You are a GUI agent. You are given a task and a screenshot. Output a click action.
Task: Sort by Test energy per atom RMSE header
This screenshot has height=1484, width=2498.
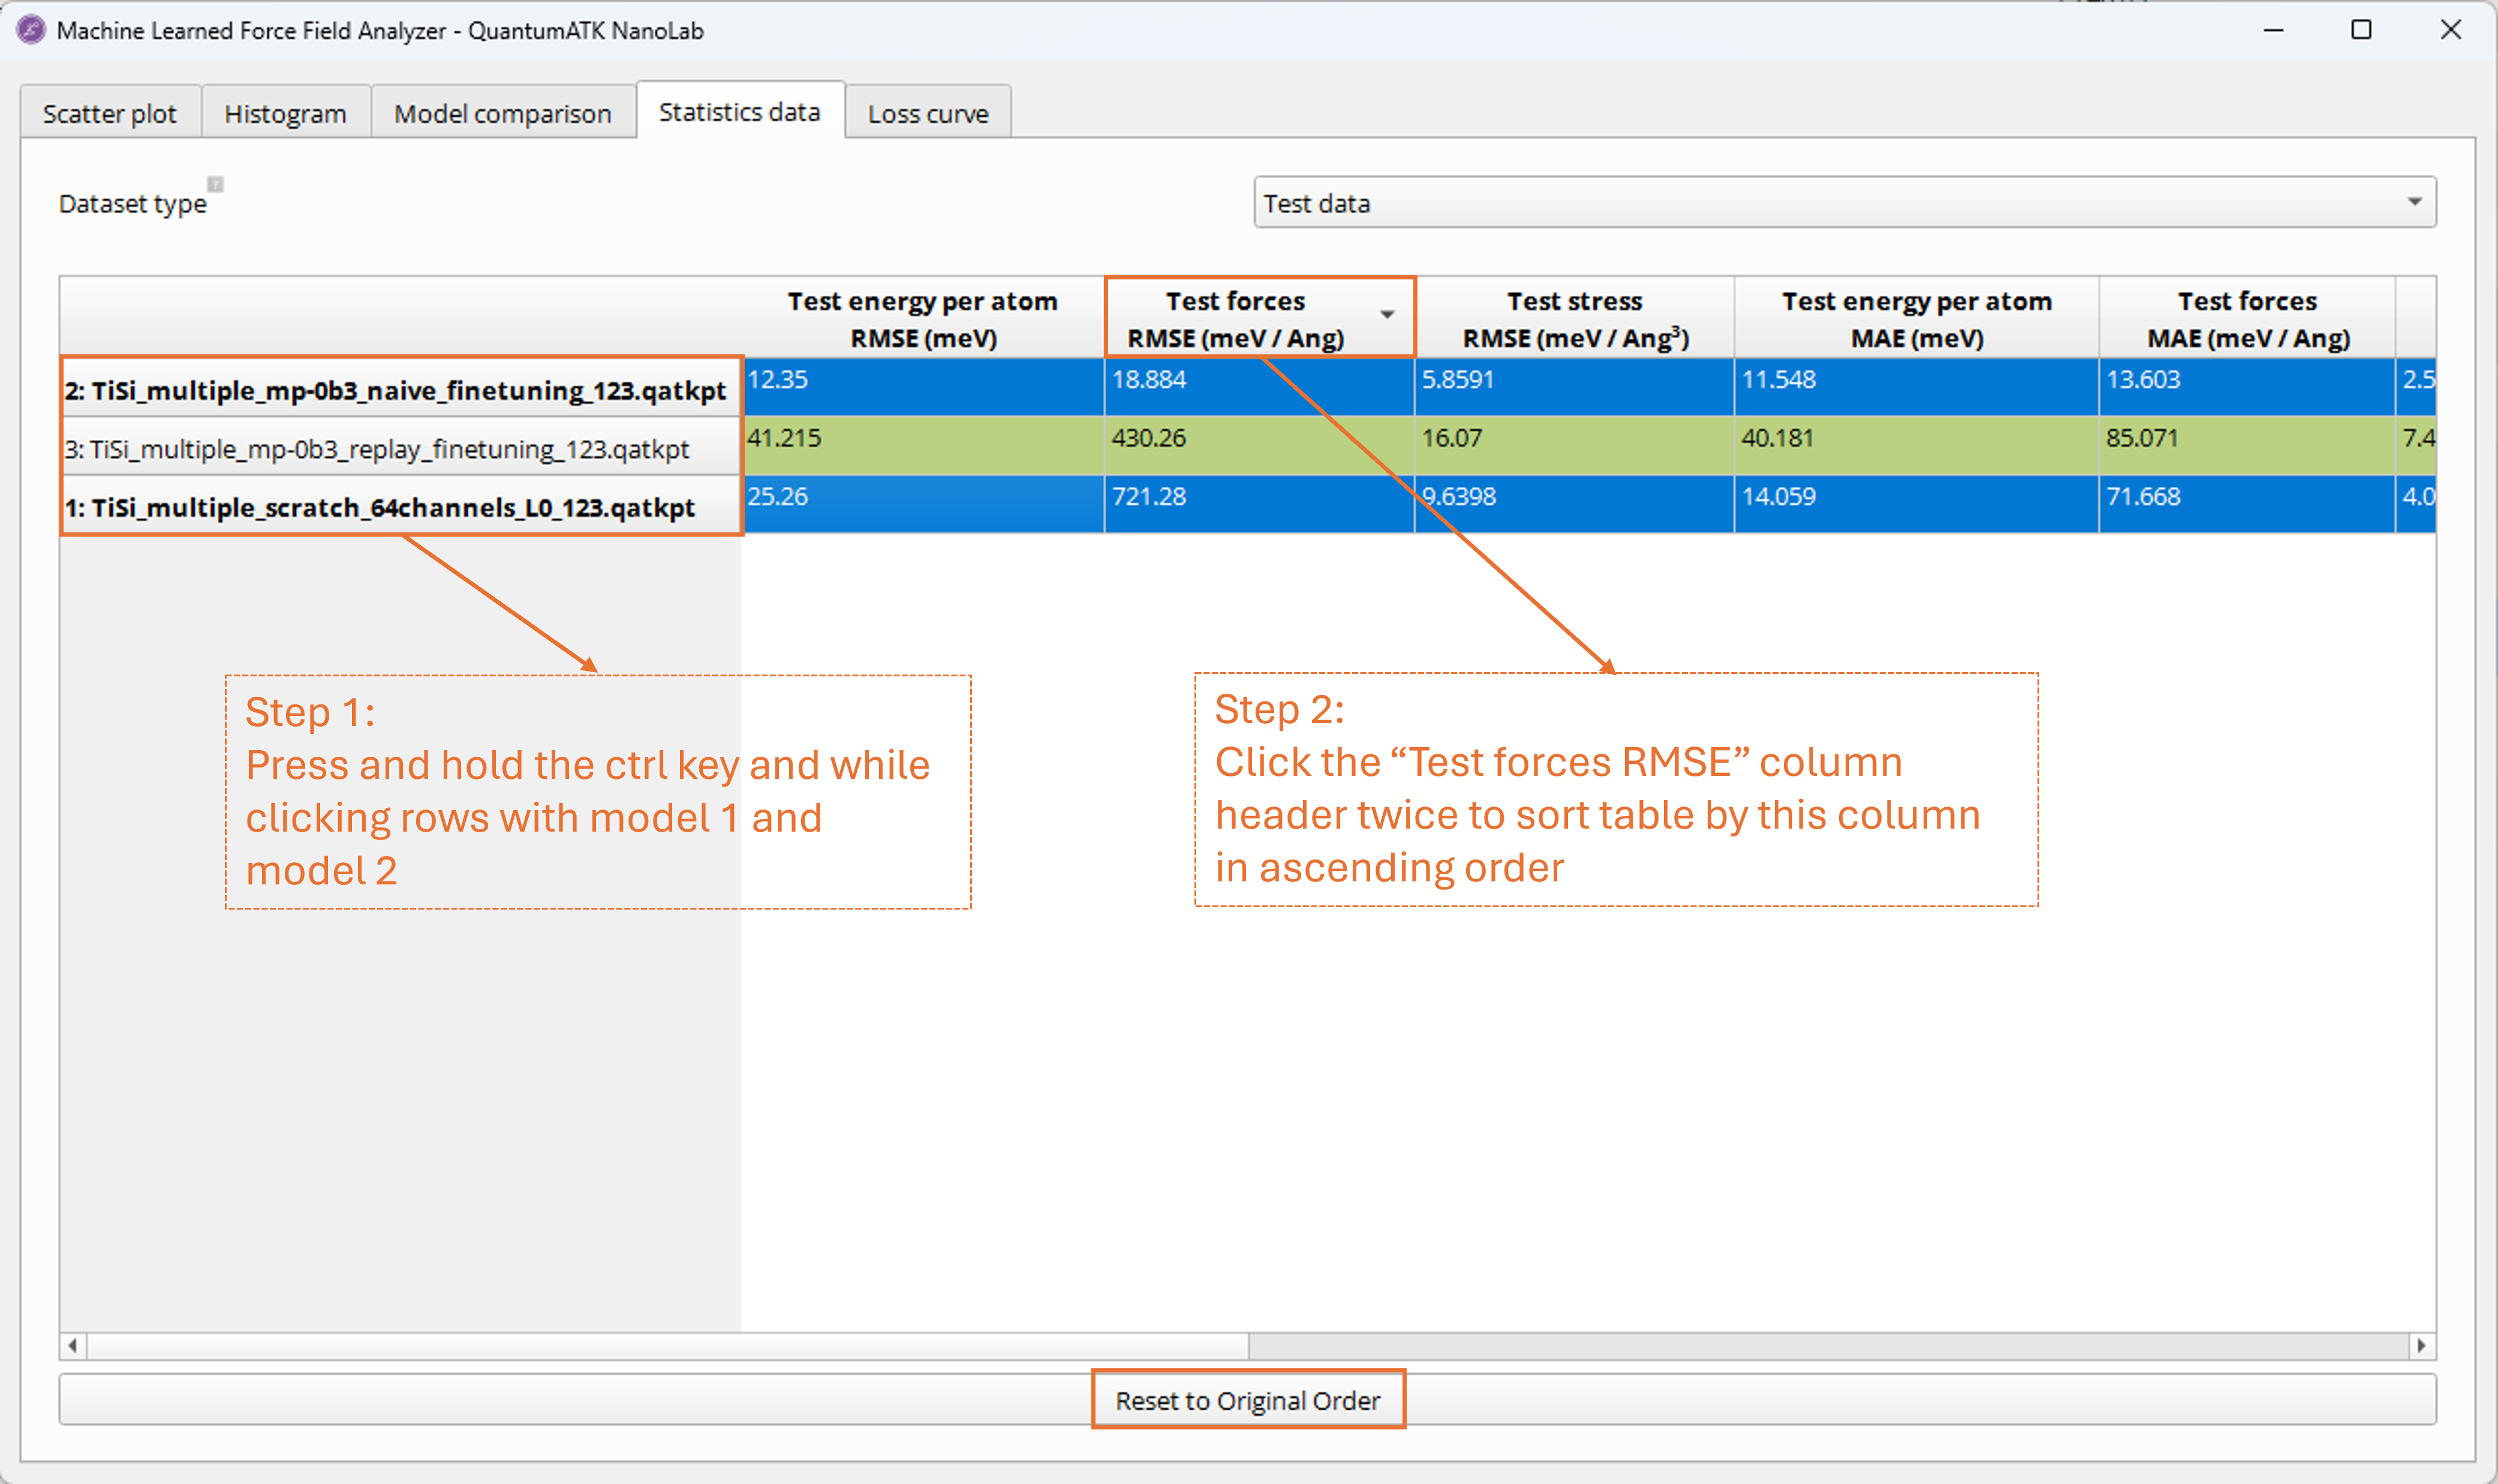[x=922, y=318]
